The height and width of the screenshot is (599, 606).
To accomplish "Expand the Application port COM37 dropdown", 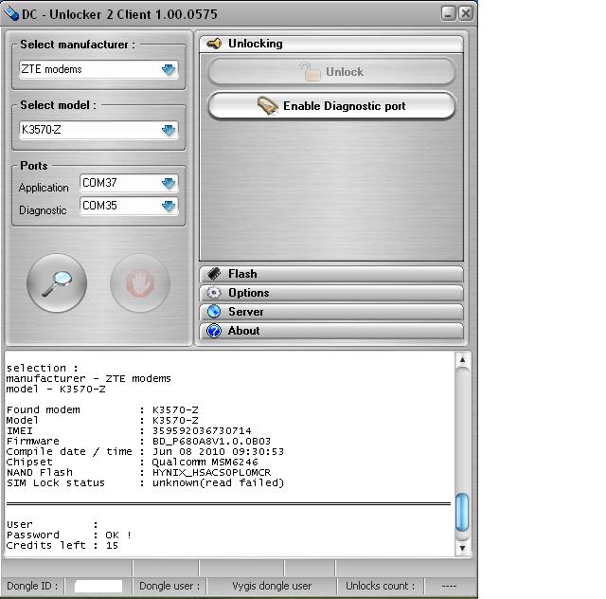I will pos(169,183).
